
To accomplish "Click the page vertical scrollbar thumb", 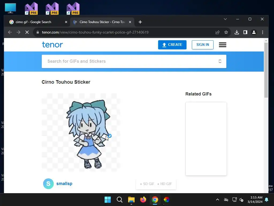I will pyautogui.click(x=266, y=70).
